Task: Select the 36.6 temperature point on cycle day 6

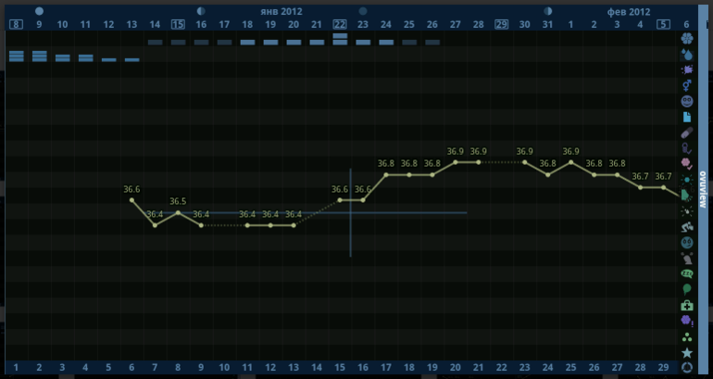Action: coord(131,200)
